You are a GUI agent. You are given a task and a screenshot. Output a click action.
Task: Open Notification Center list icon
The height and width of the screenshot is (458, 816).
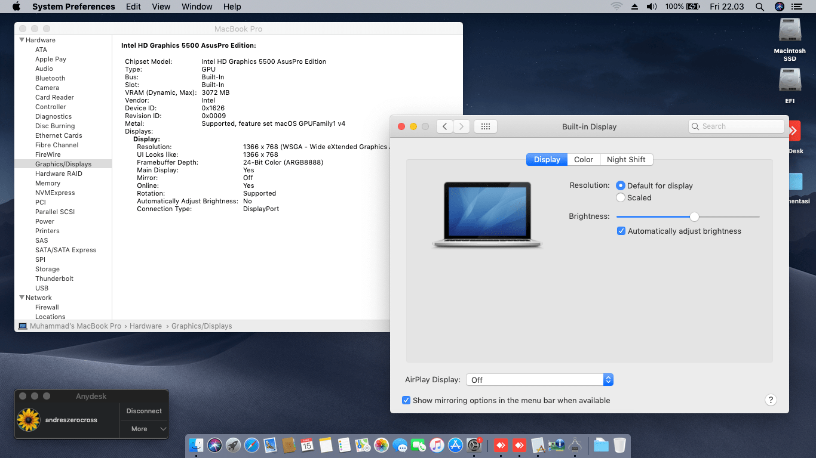click(x=796, y=7)
